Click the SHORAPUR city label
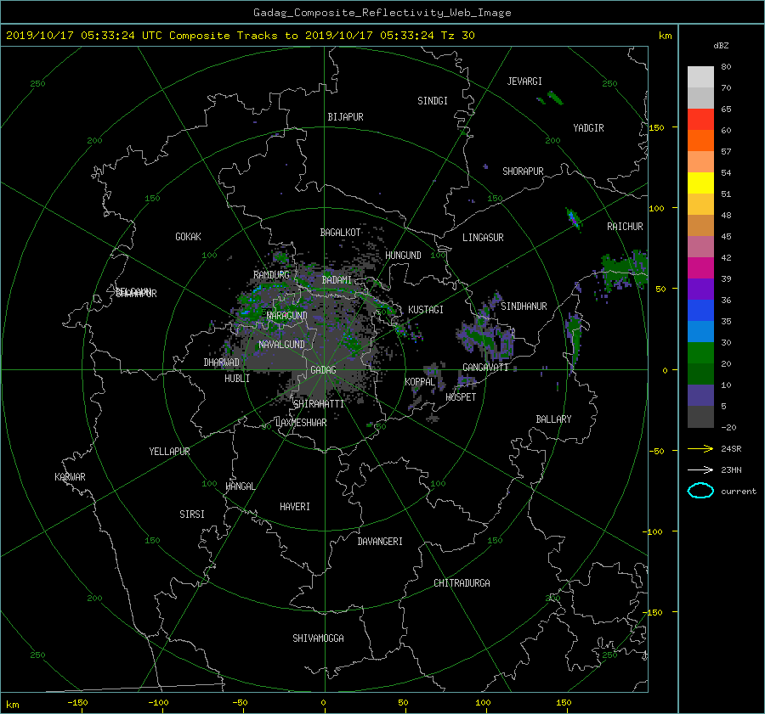This screenshot has height=714, width=765. click(523, 171)
